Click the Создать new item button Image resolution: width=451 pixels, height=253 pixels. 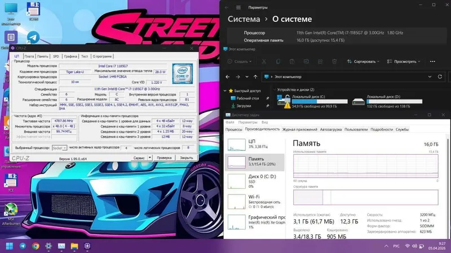(240, 61)
